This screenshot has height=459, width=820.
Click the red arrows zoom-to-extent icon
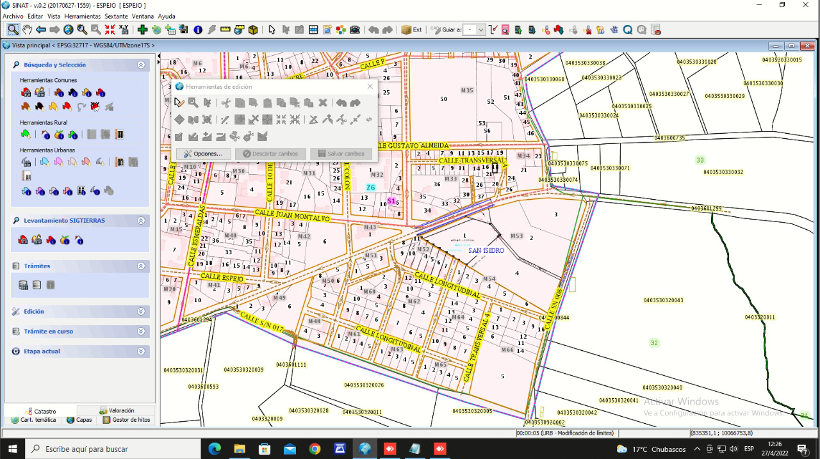coord(110,29)
